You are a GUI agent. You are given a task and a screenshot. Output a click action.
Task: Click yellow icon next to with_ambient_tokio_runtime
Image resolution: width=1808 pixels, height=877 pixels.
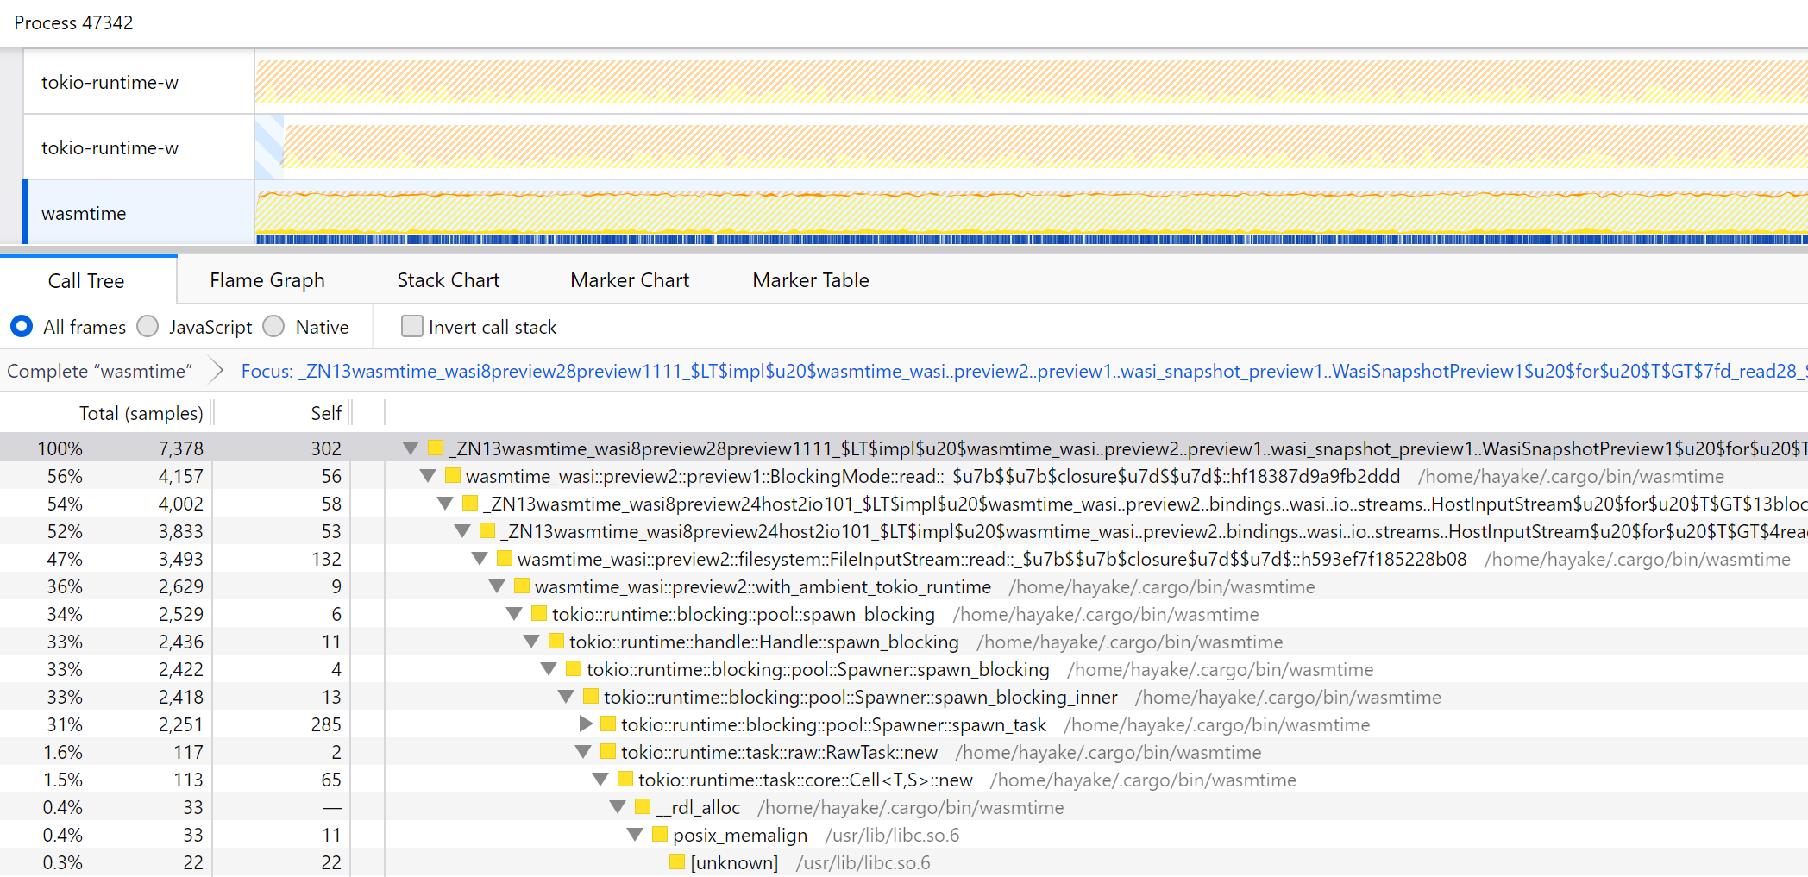522,586
